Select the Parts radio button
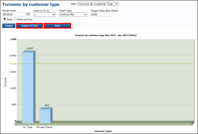The height and width of the screenshot is (134, 198). point(5,19)
